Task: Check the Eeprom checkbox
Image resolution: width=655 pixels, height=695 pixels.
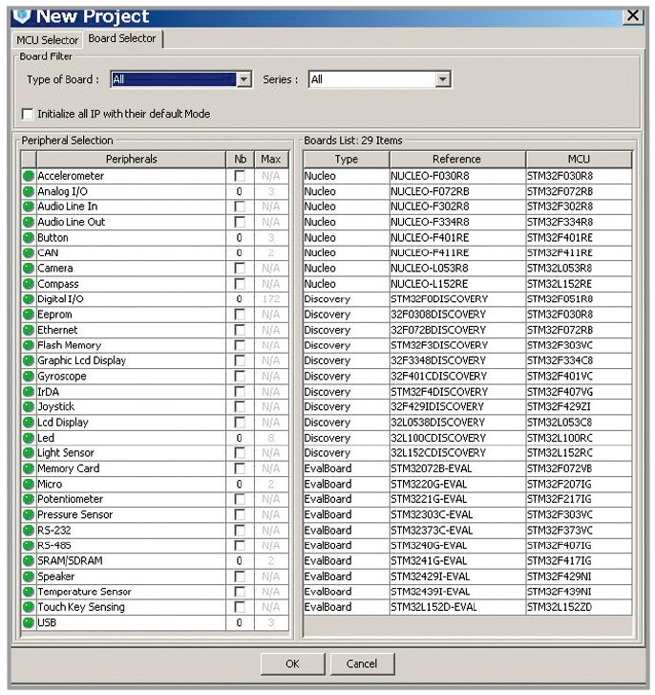Action: [240, 315]
